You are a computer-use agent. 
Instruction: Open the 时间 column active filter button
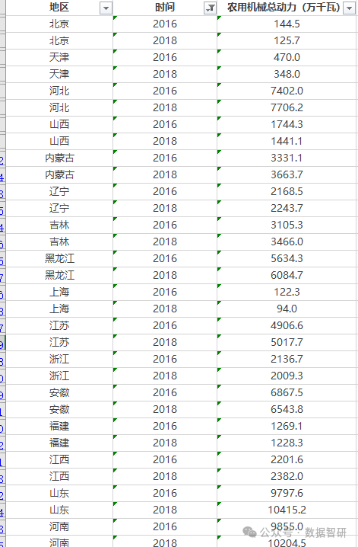[x=210, y=8]
